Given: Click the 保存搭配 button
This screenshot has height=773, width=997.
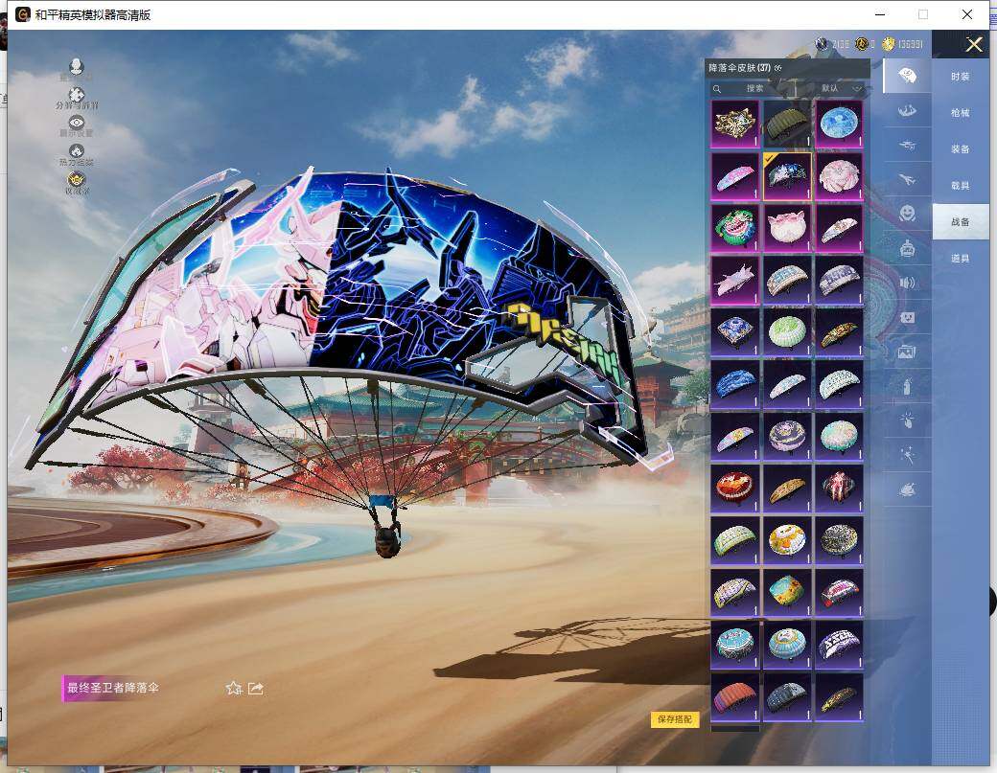Looking at the screenshot, I should click(x=675, y=719).
